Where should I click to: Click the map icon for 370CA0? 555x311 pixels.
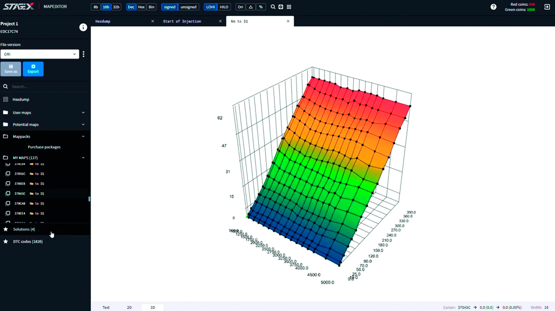point(8,203)
